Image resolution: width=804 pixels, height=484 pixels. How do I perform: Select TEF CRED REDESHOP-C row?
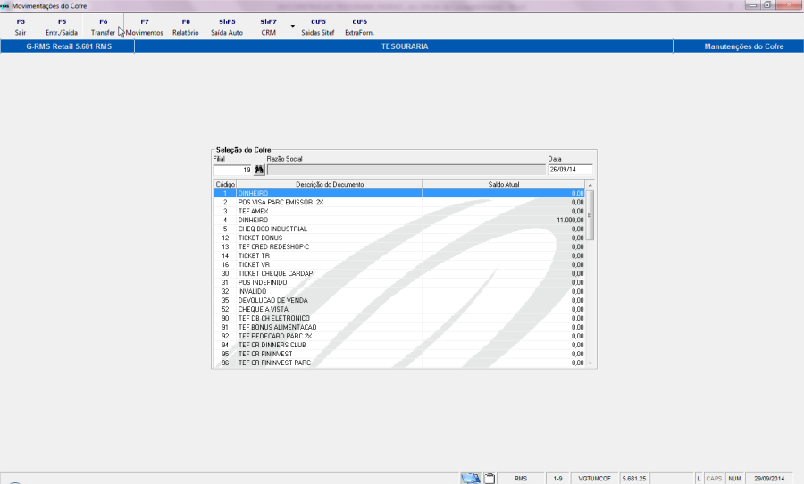click(x=399, y=246)
